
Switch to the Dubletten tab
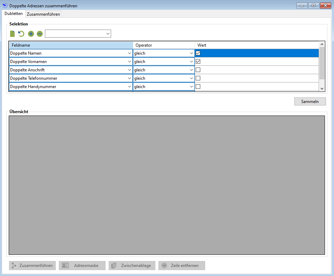(14, 14)
